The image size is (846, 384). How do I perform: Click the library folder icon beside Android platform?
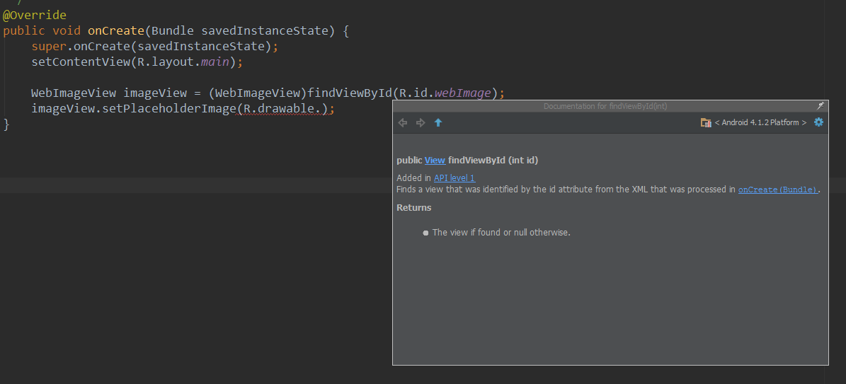pos(706,122)
